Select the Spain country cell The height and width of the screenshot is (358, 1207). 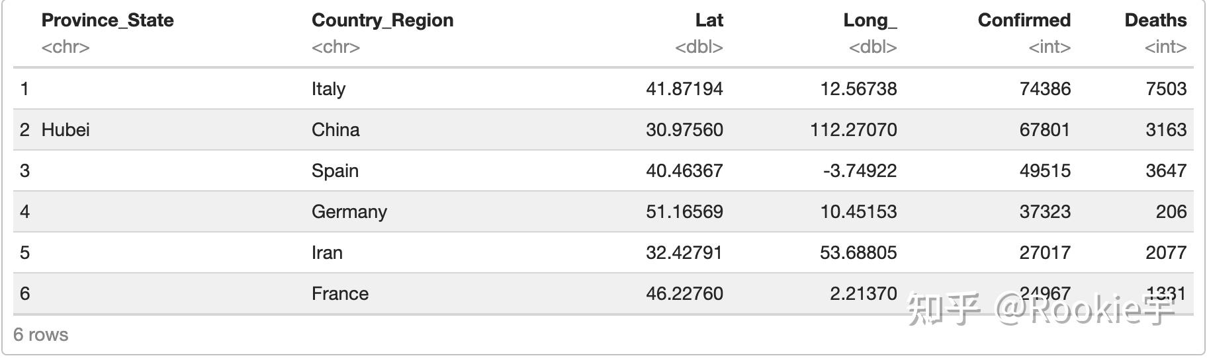pyautogui.click(x=335, y=171)
